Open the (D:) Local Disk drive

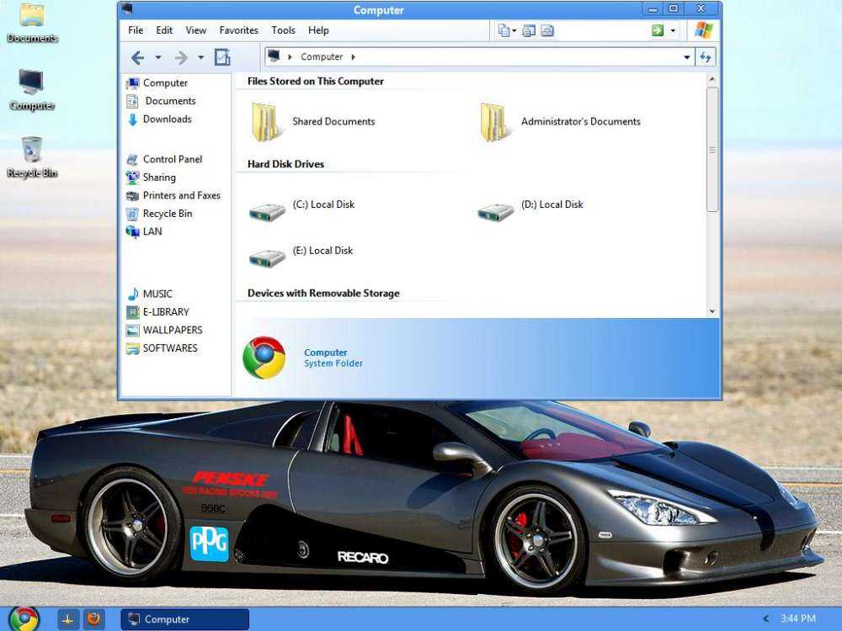(553, 204)
